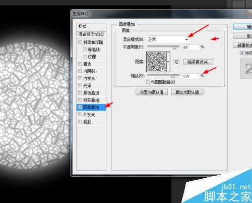Screen dimensions: 252x203
Task: Enable 描边 checkbox
Action: click(80, 64)
